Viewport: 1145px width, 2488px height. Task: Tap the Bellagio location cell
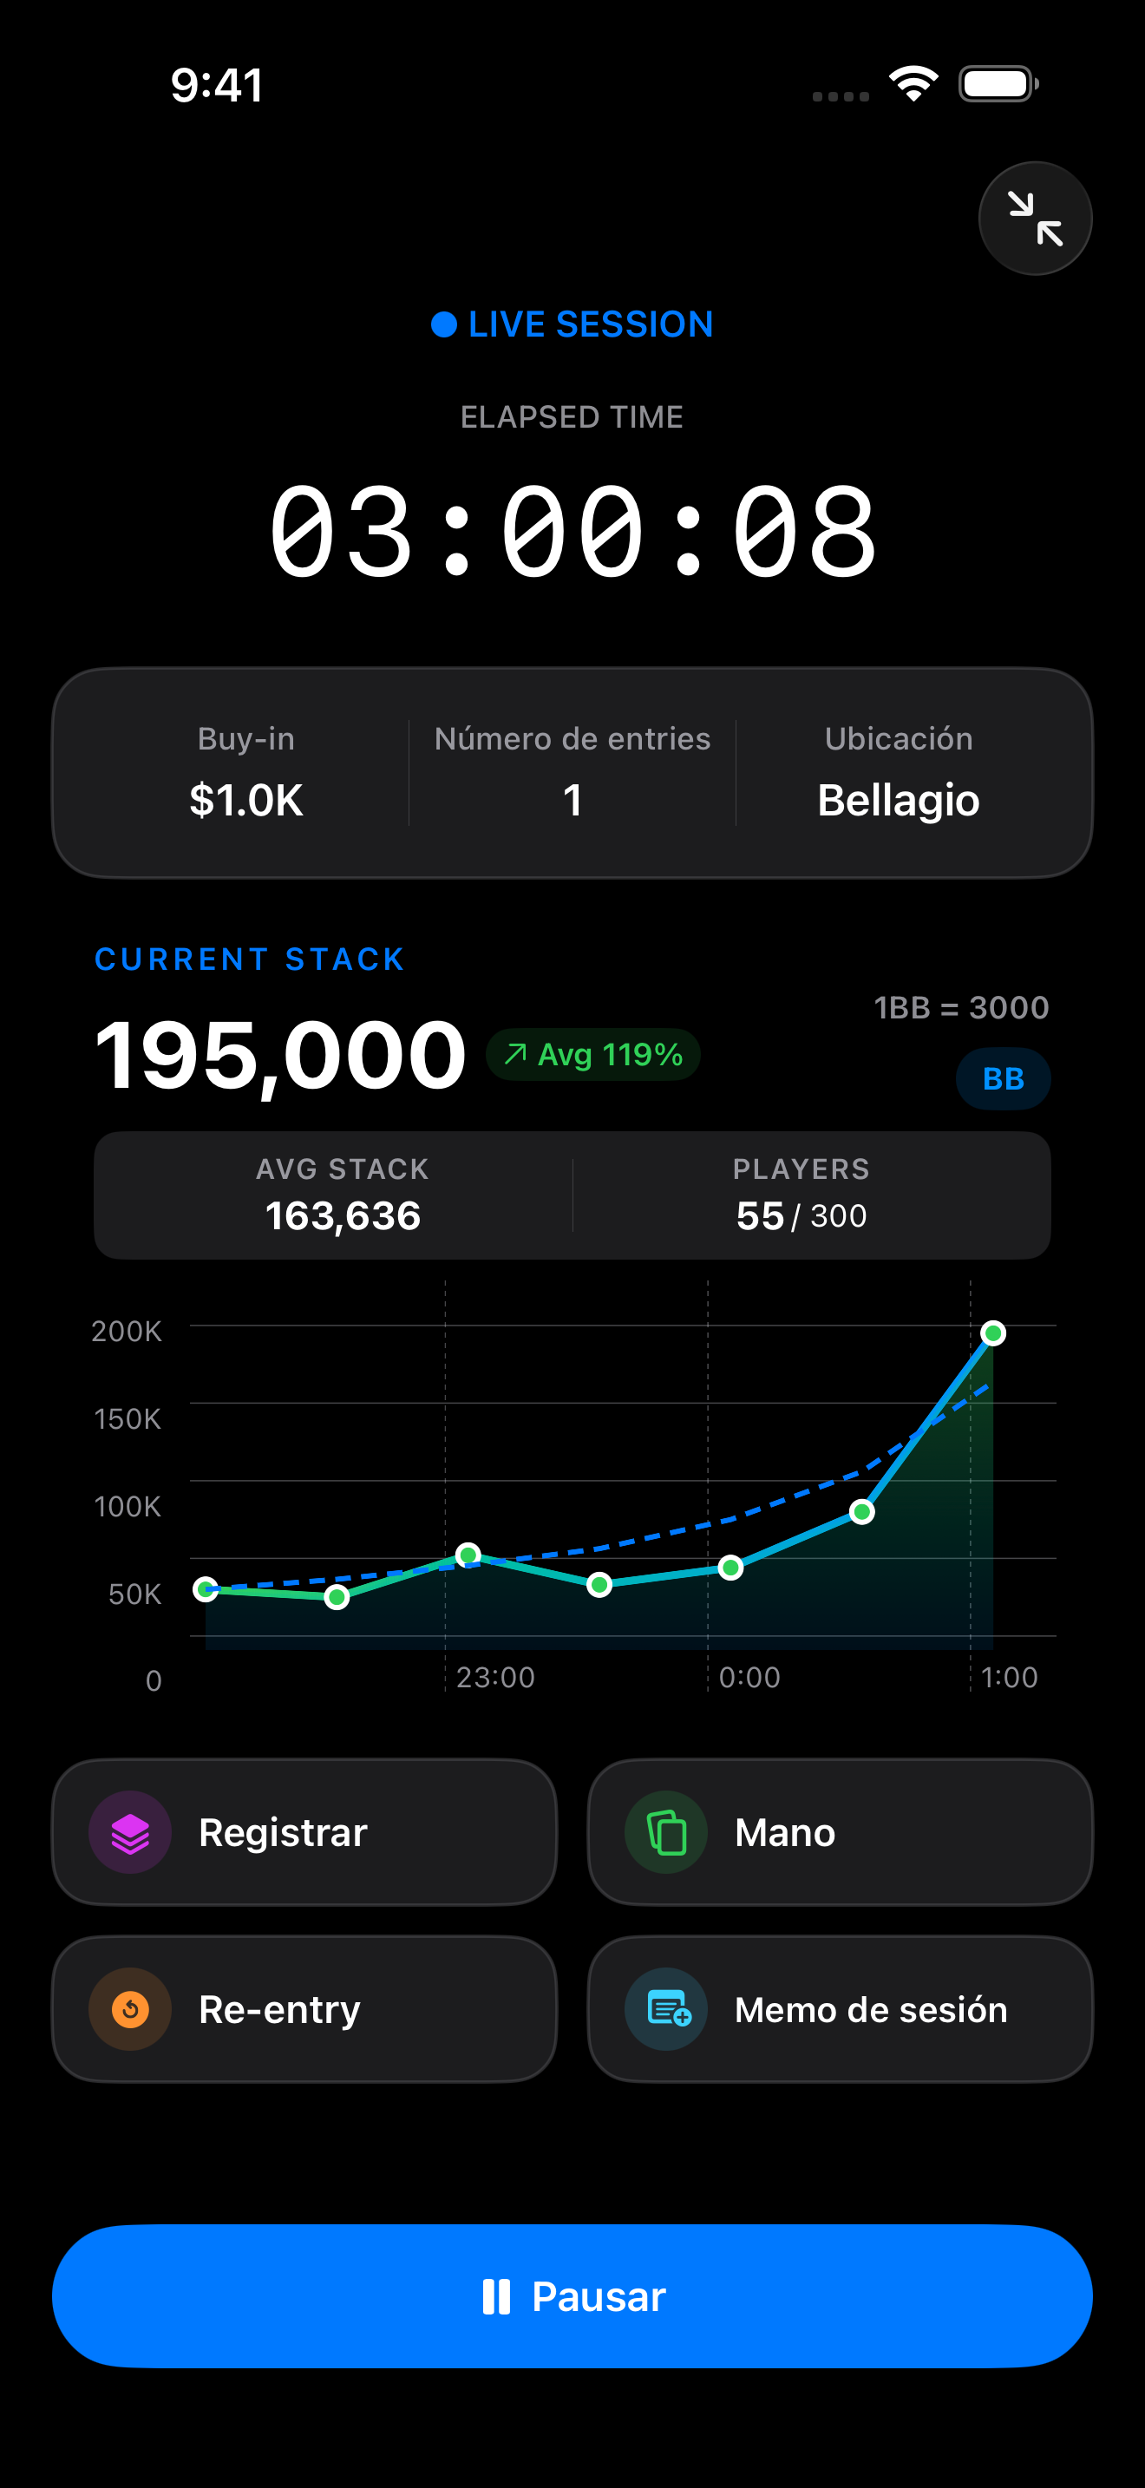click(x=898, y=774)
